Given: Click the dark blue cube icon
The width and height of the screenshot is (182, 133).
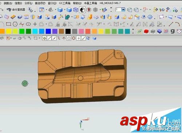Looking at the screenshot, I should [x=159, y=31].
